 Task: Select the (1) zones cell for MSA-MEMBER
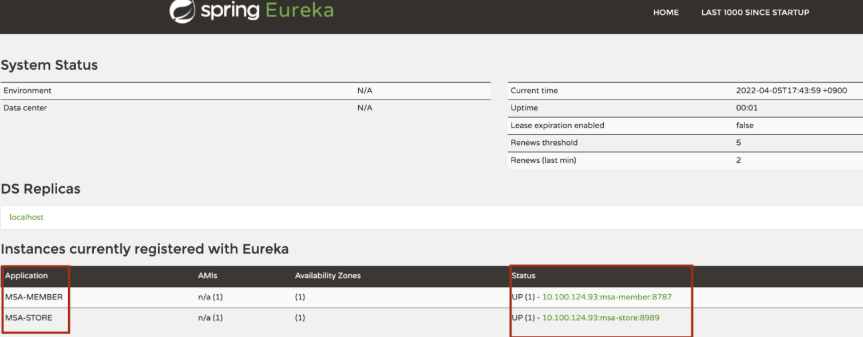[x=300, y=297]
